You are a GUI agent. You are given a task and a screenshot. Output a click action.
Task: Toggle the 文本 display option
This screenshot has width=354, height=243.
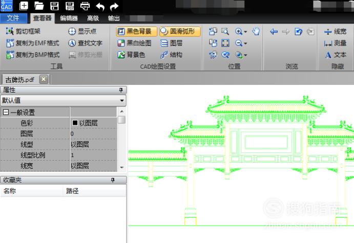pos(335,55)
